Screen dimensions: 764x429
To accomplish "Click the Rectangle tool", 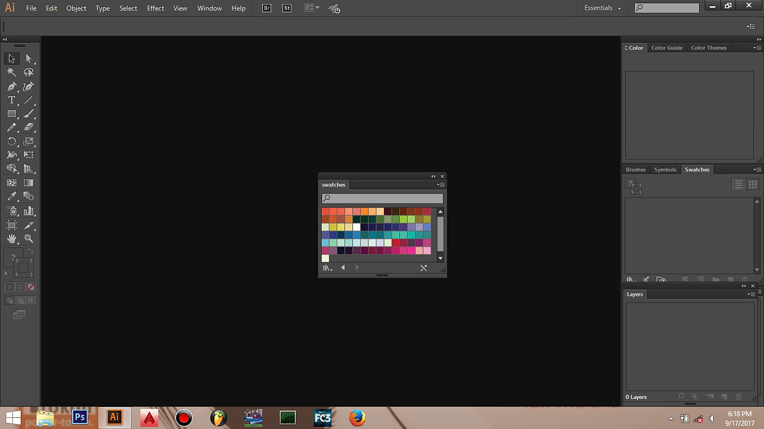I will tap(12, 114).
